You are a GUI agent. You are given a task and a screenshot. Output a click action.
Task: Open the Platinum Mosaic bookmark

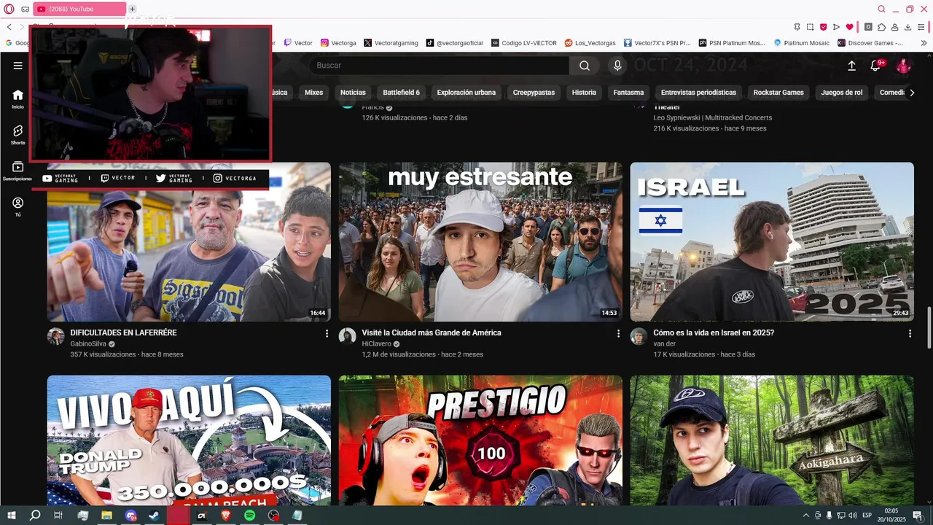[802, 43]
